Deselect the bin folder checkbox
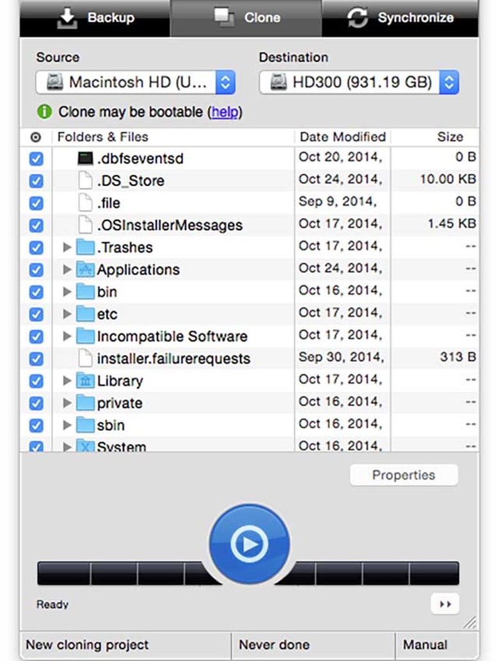This screenshot has width=499, height=661. pos(36,292)
